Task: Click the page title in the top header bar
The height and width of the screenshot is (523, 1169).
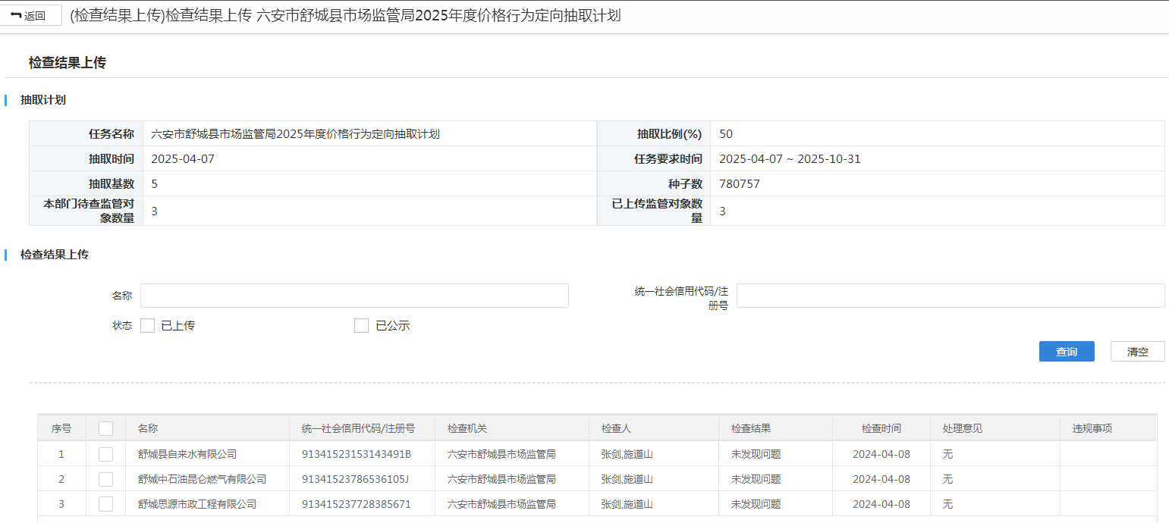Action: coord(345,15)
